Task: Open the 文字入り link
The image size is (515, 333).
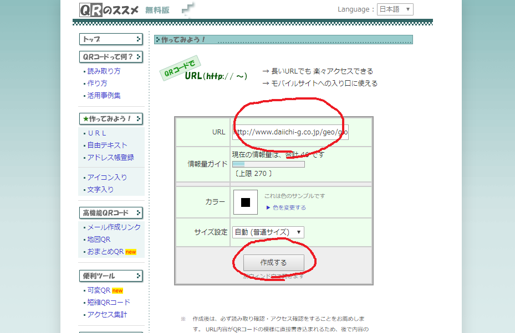Action: click(100, 189)
